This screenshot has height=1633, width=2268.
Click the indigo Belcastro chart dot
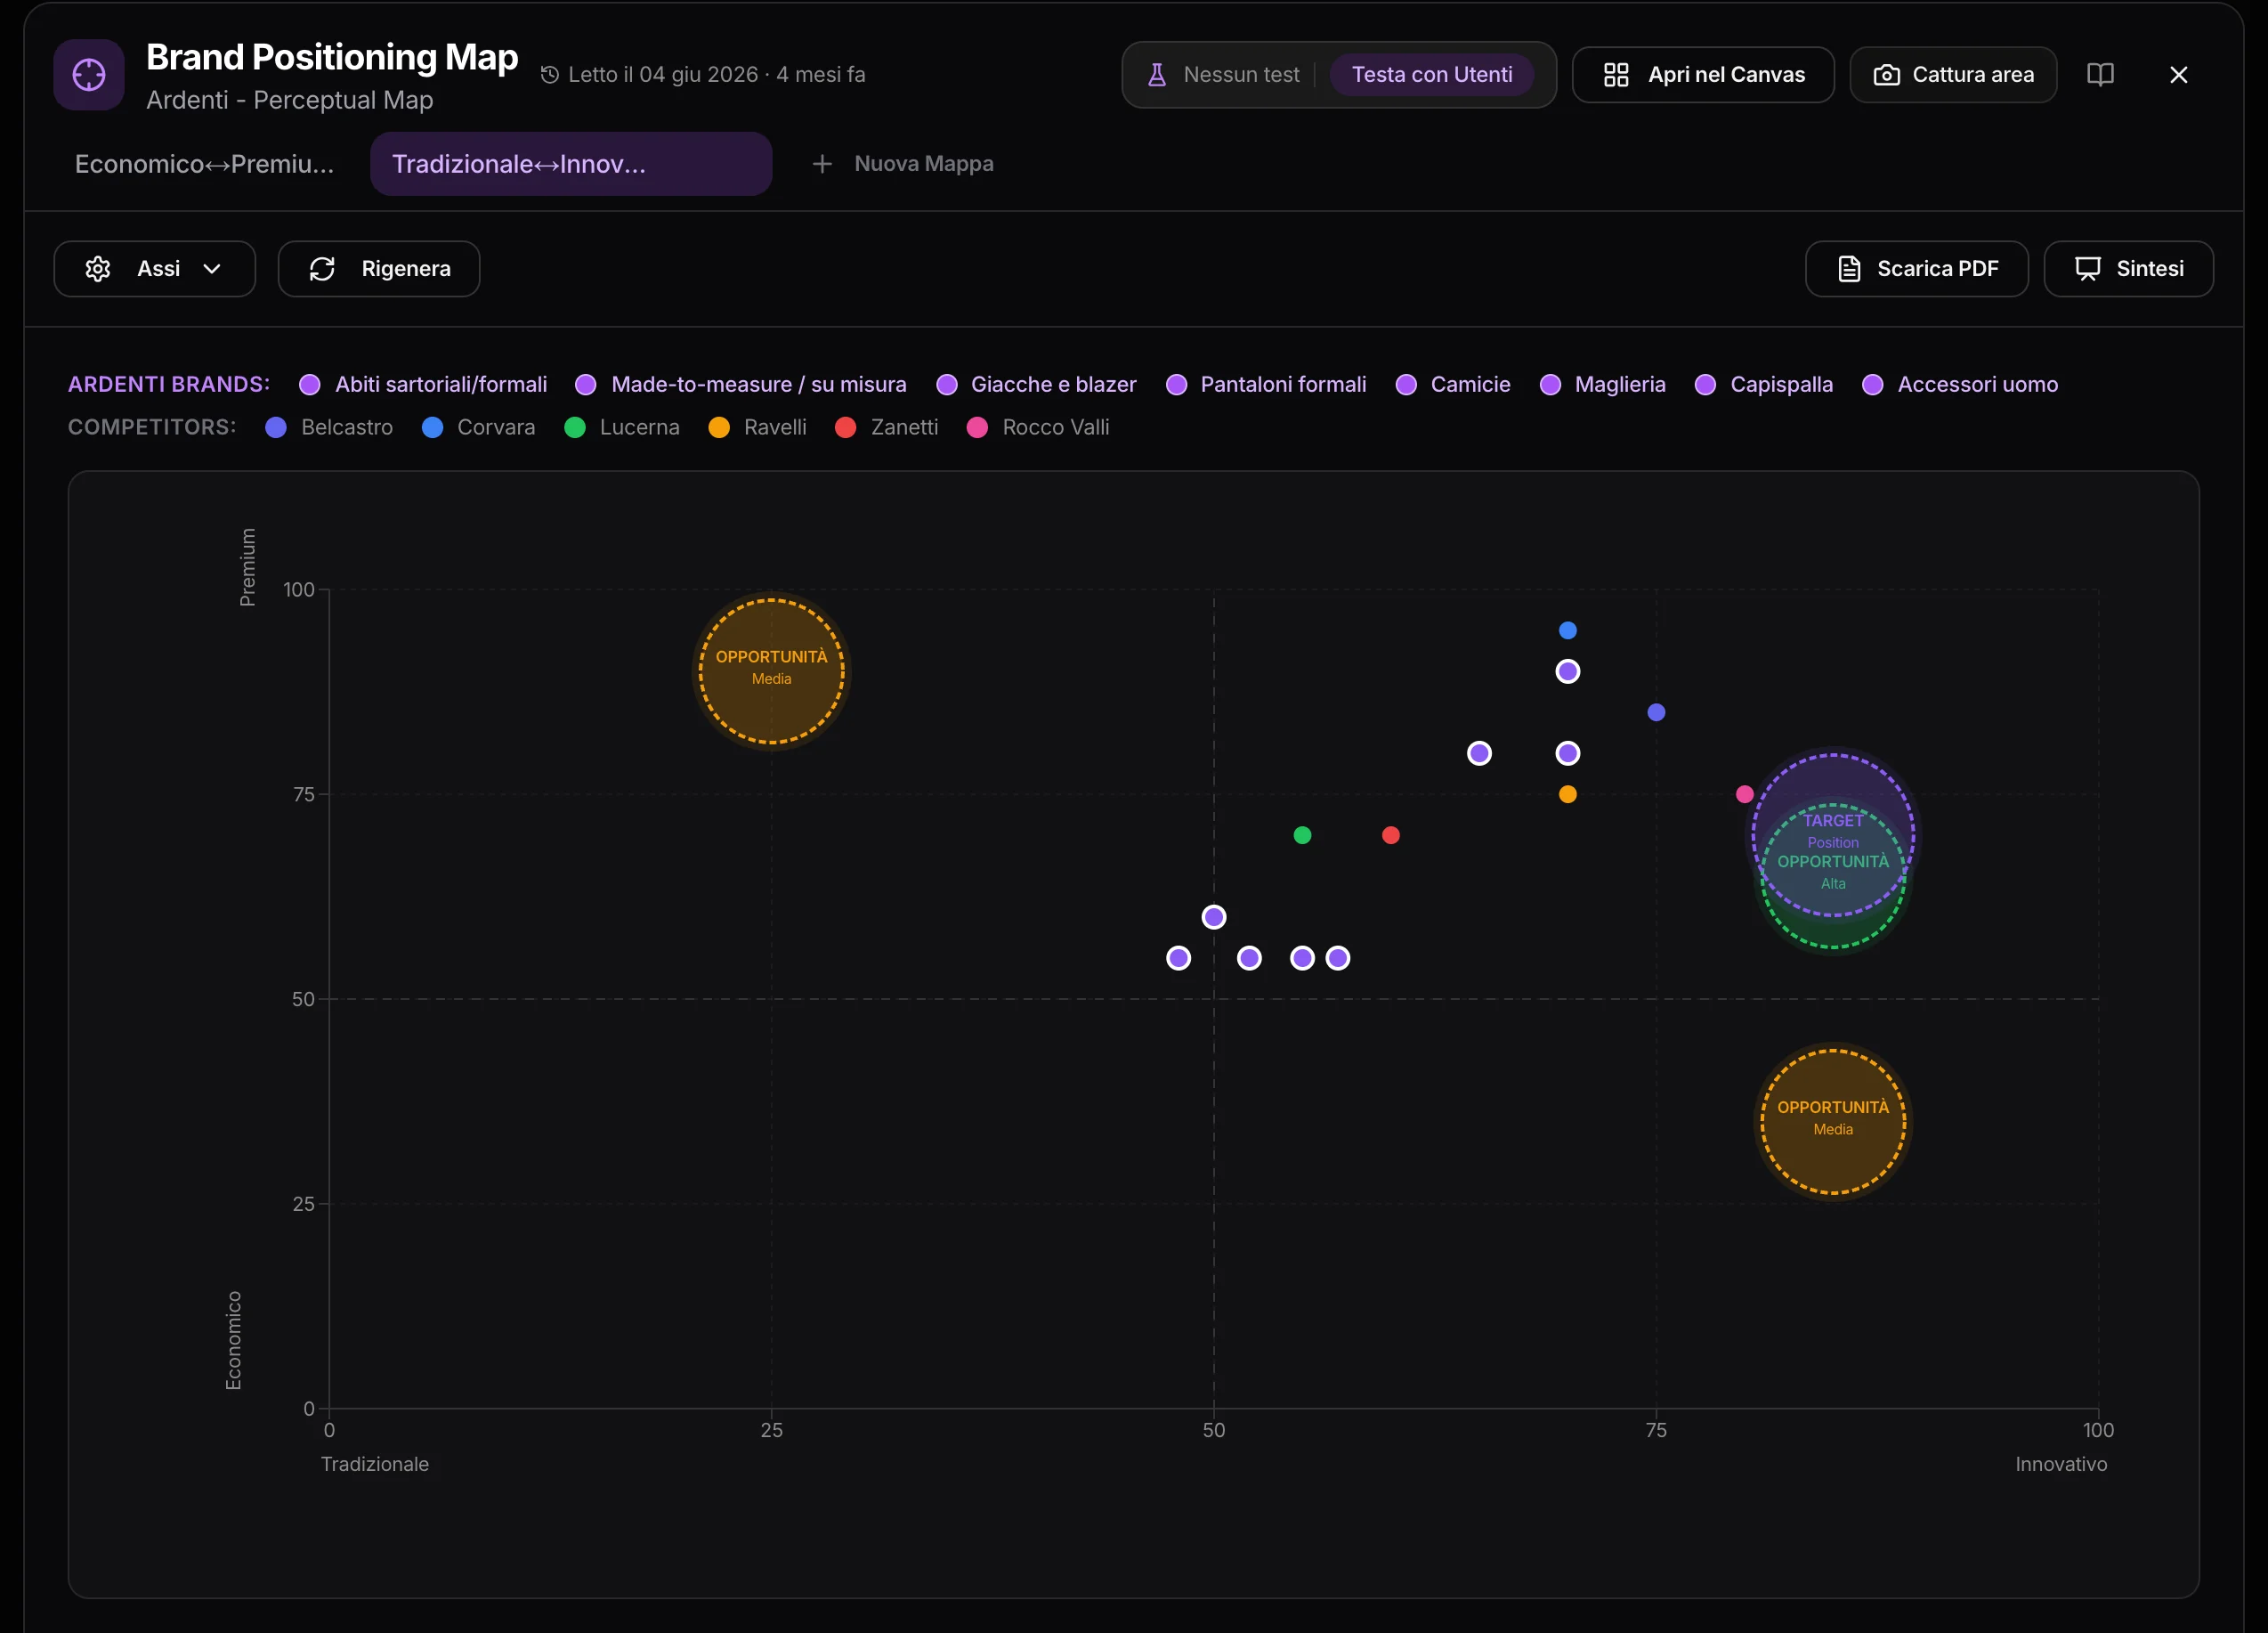pyautogui.click(x=1656, y=712)
